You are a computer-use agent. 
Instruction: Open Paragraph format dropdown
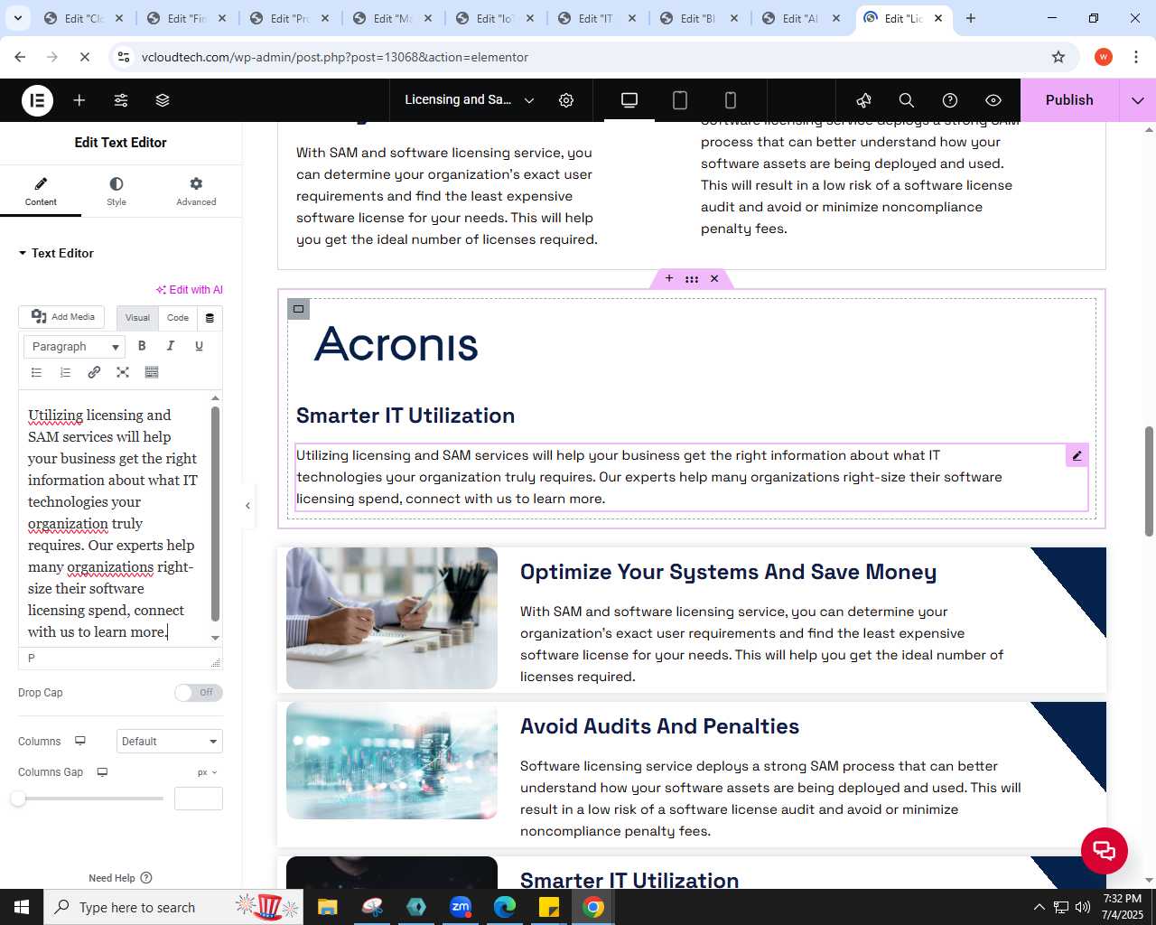[x=74, y=347]
